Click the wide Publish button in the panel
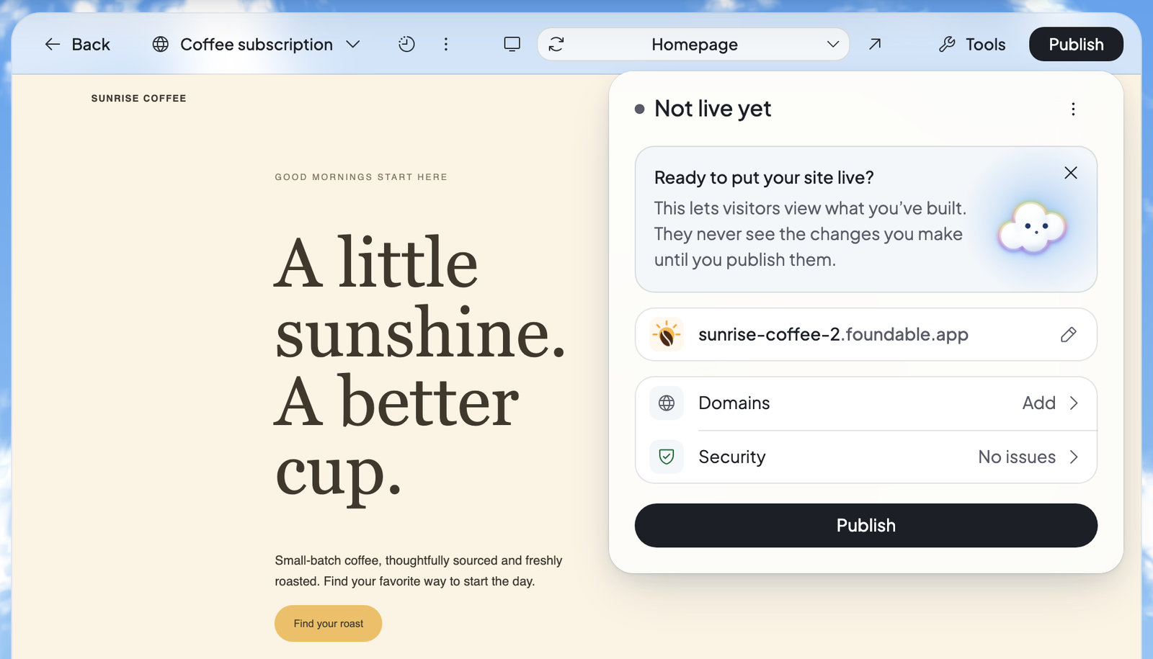Screen dimensions: 1153x659 point(866,525)
